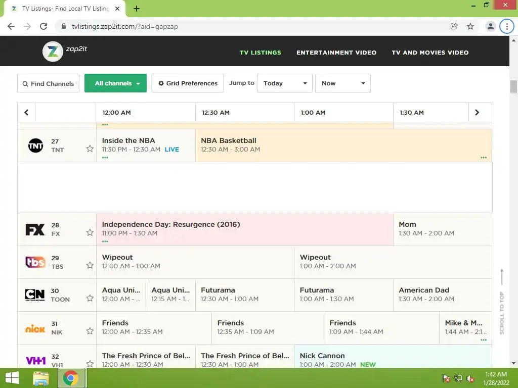Open Friends 1:09 AM listing
The width and height of the screenshot is (518, 388).
click(x=381, y=328)
